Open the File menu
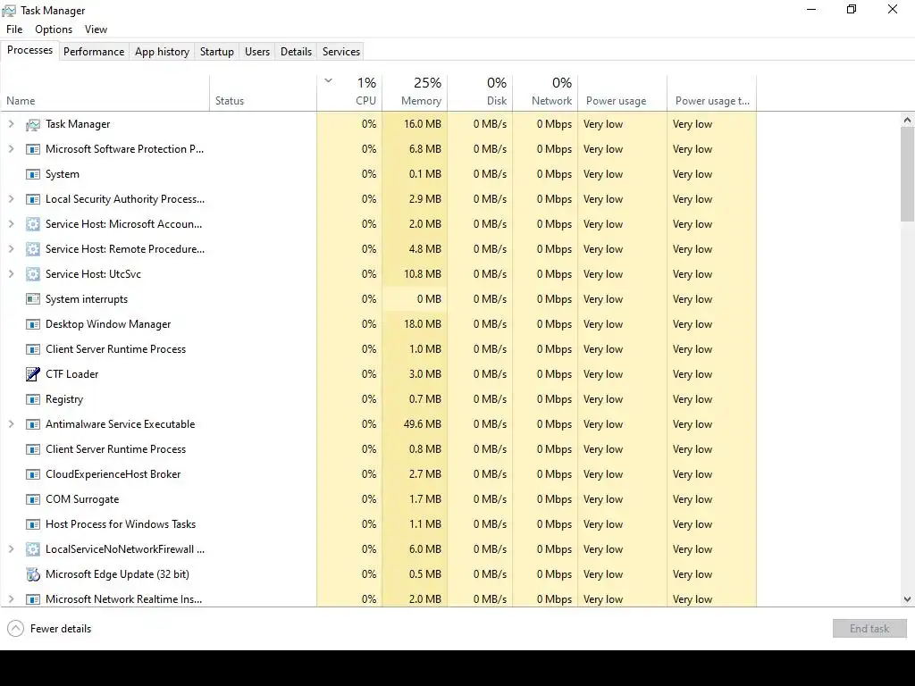Screen dimensions: 915x686 [14, 29]
